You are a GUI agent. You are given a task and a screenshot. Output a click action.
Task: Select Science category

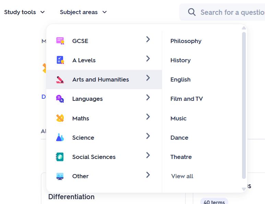104,138
